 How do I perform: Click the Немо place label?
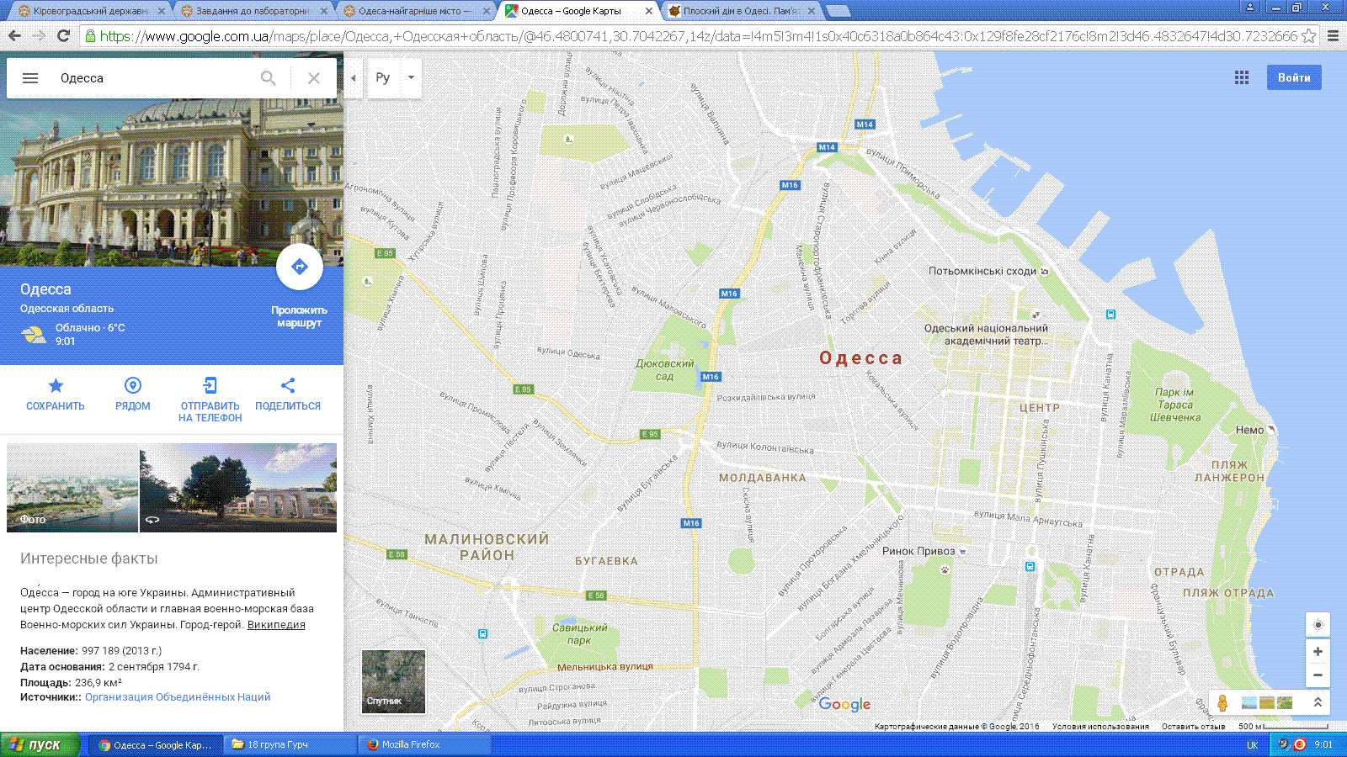point(1249,430)
